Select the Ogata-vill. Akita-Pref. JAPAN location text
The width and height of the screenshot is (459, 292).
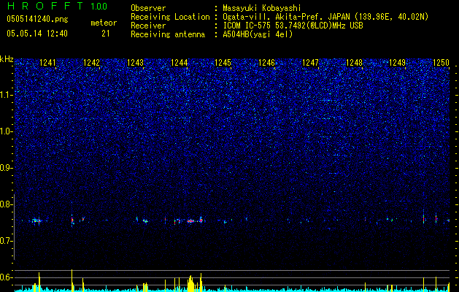point(325,17)
